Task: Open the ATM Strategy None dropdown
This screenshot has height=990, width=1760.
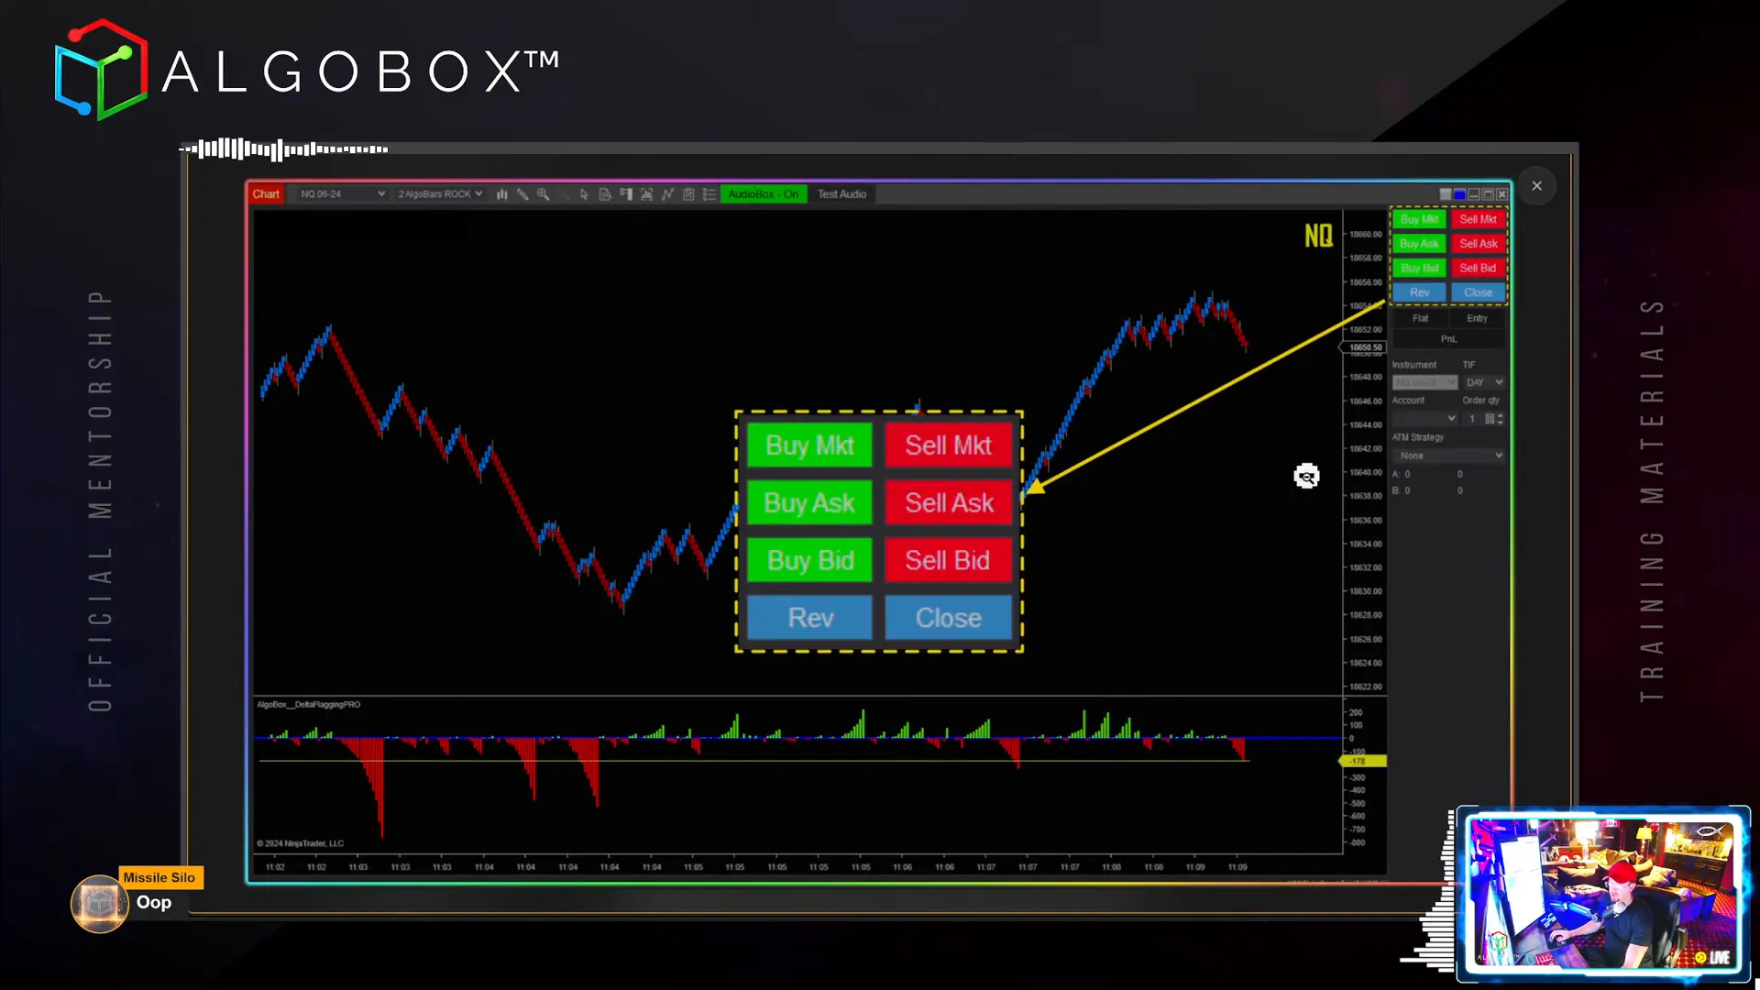Action: (1448, 456)
